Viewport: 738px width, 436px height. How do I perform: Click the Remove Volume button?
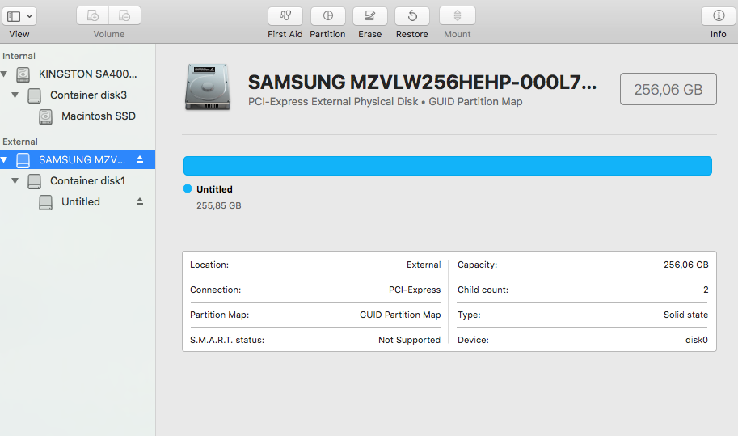coord(124,16)
